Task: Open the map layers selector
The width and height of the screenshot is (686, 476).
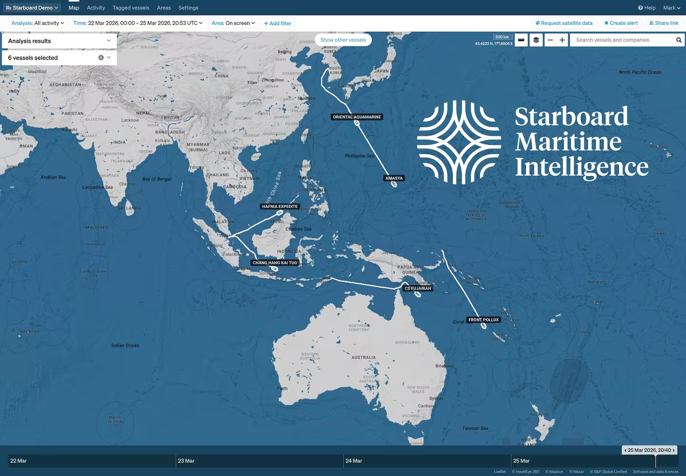Action: [x=536, y=40]
